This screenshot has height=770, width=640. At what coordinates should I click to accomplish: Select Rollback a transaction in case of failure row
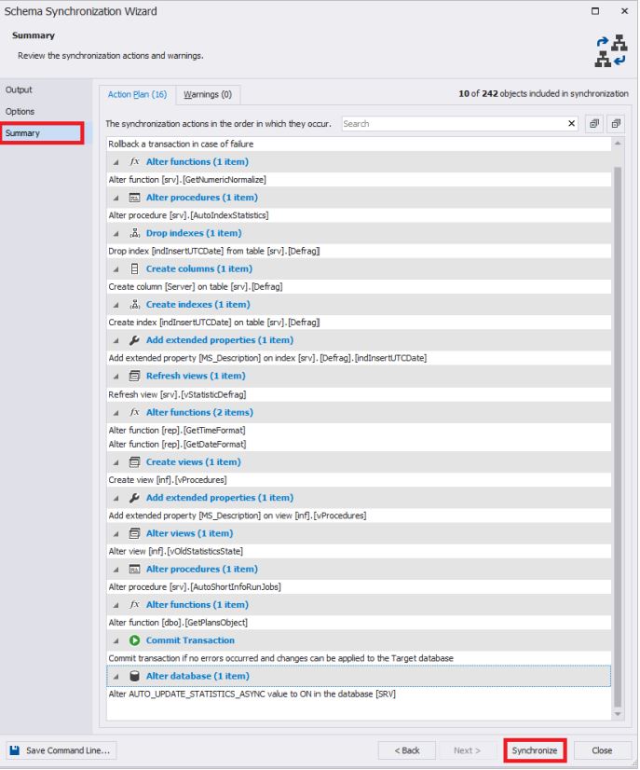pyautogui.click(x=359, y=144)
